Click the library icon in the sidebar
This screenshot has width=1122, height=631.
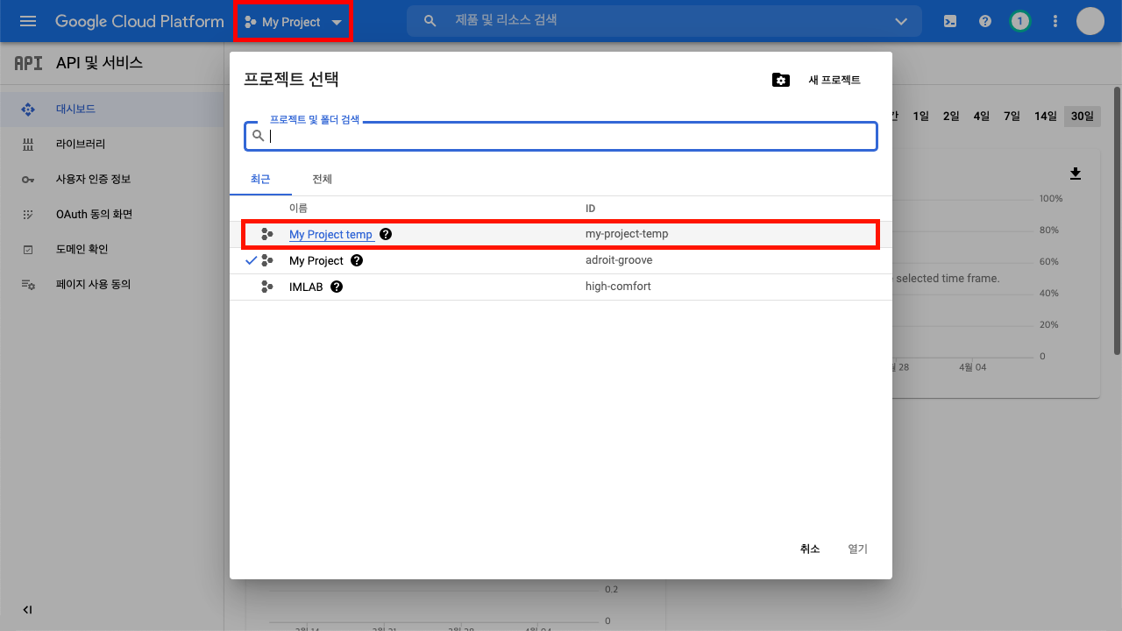coord(28,144)
